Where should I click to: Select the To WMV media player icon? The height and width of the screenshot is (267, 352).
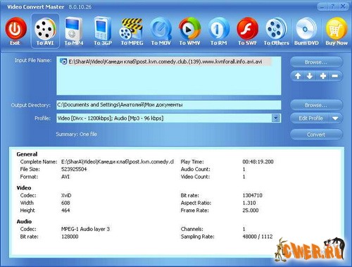[189, 29]
